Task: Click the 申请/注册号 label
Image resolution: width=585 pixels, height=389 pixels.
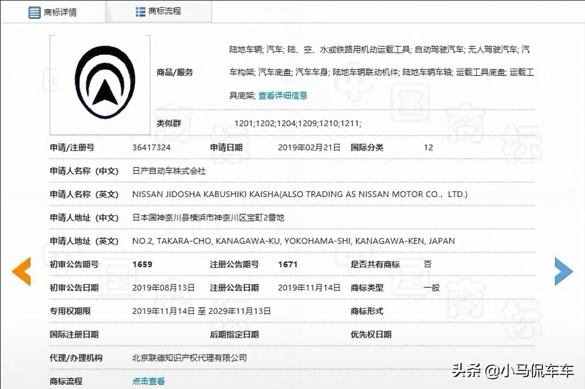Action: click(x=72, y=148)
